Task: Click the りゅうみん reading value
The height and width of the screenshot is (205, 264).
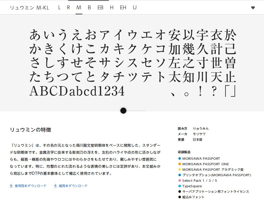Action: [x=201, y=128]
